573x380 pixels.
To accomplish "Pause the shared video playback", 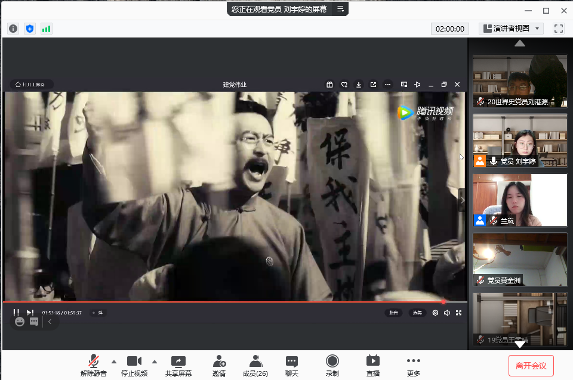I will [x=17, y=313].
